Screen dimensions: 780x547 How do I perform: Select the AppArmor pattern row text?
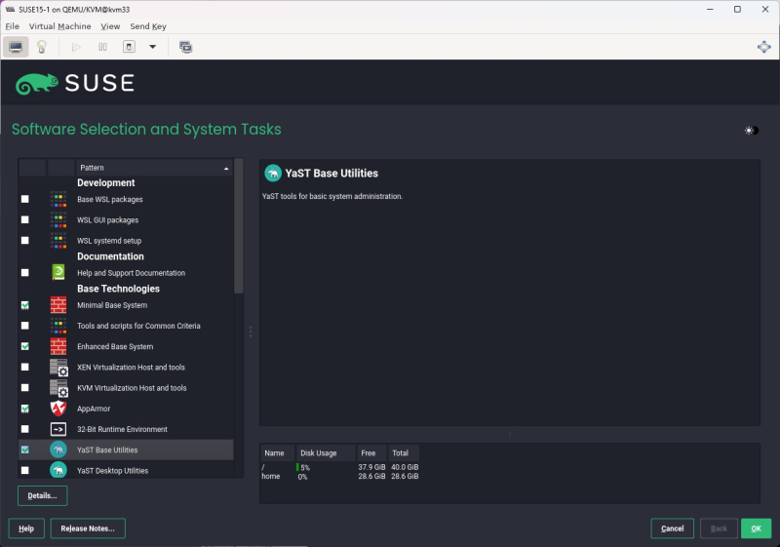pos(94,409)
